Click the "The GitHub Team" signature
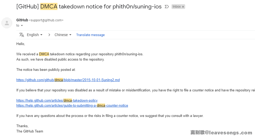 pyautogui.click(x=30, y=131)
